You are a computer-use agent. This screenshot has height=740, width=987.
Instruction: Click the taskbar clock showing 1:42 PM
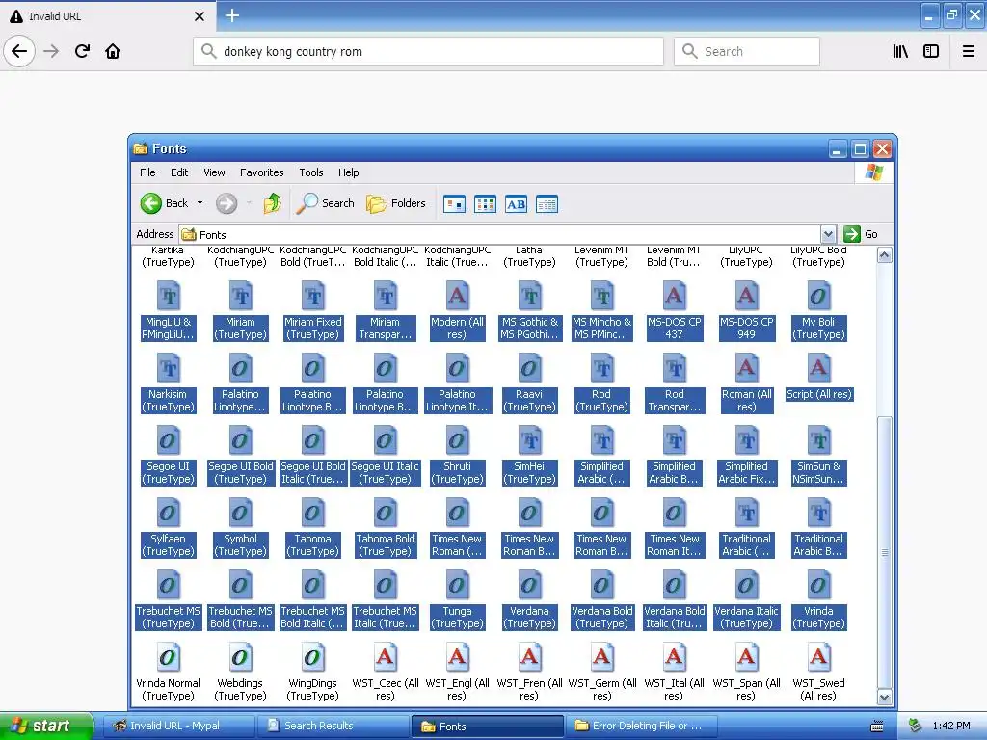[x=951, y=727]
